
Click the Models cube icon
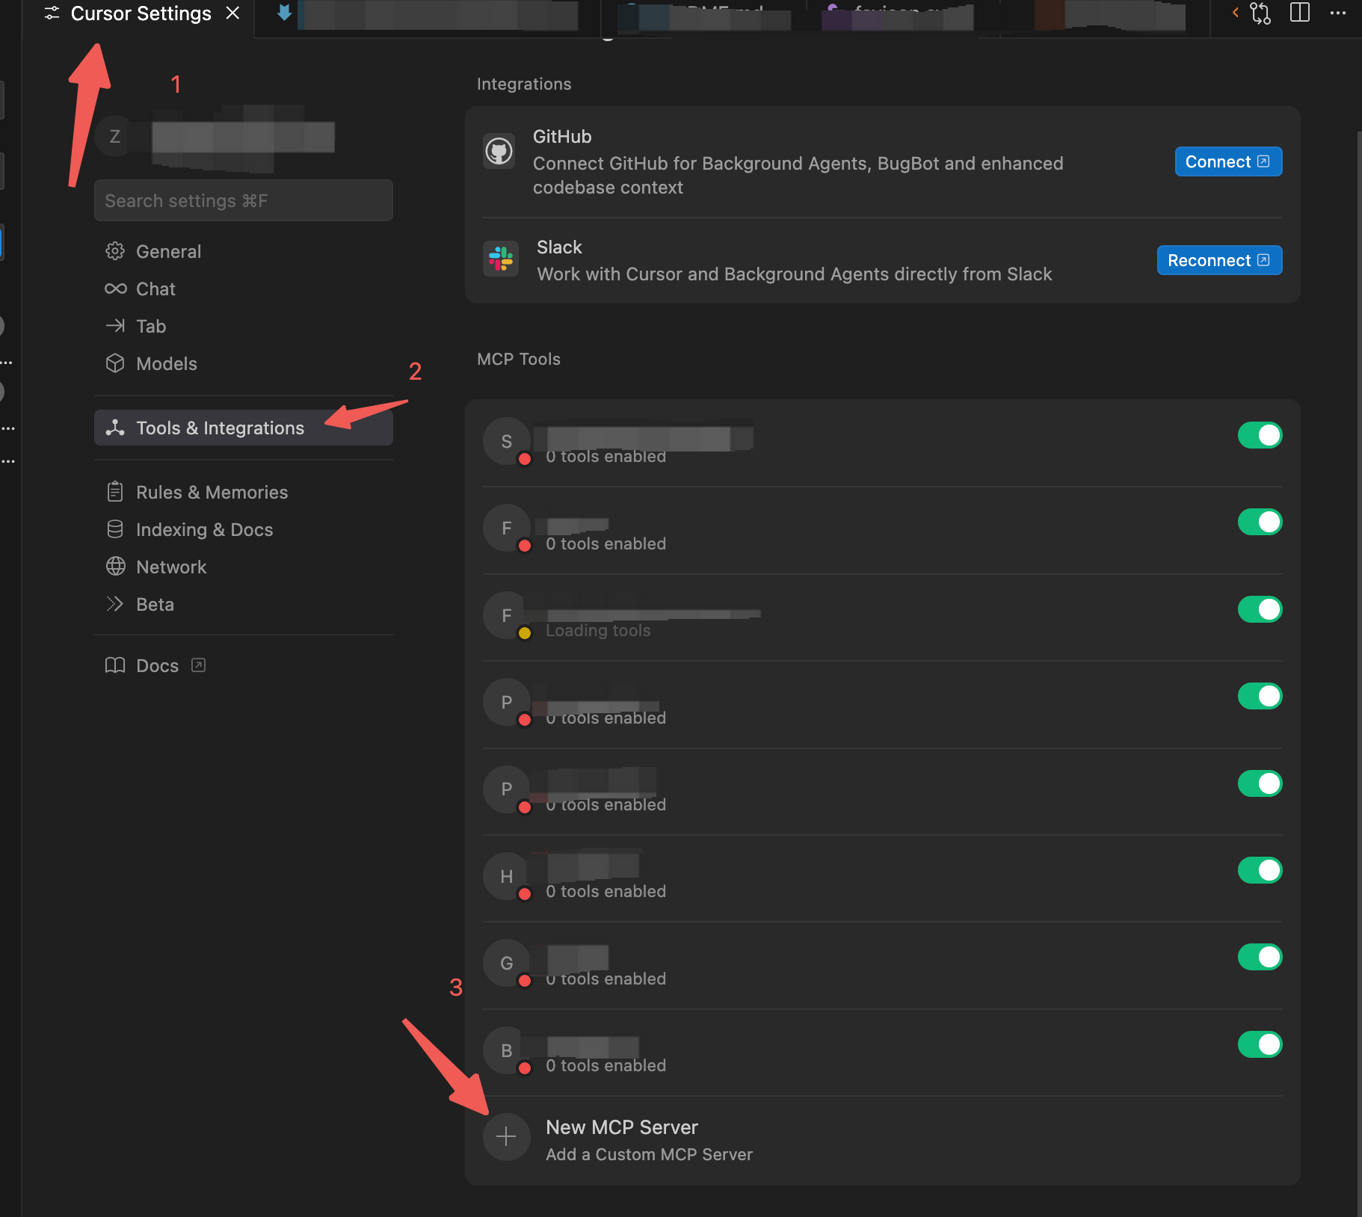click(115, 363)
